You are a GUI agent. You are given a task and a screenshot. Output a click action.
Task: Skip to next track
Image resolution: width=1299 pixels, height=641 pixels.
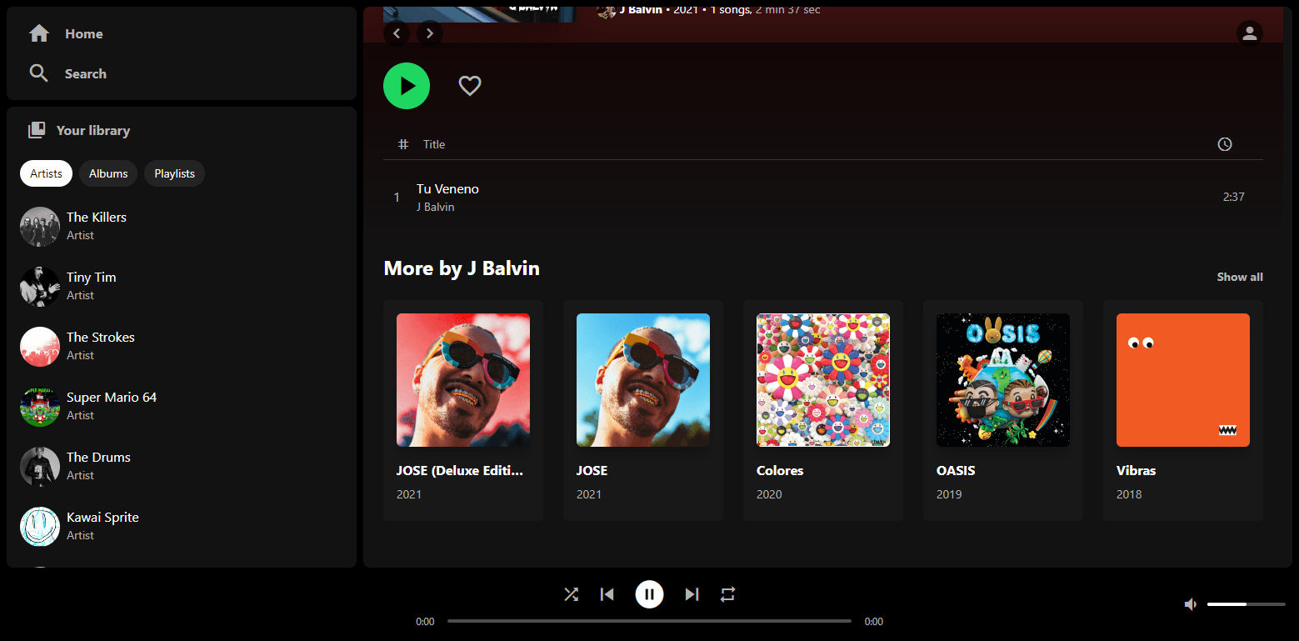click(692, 594)
